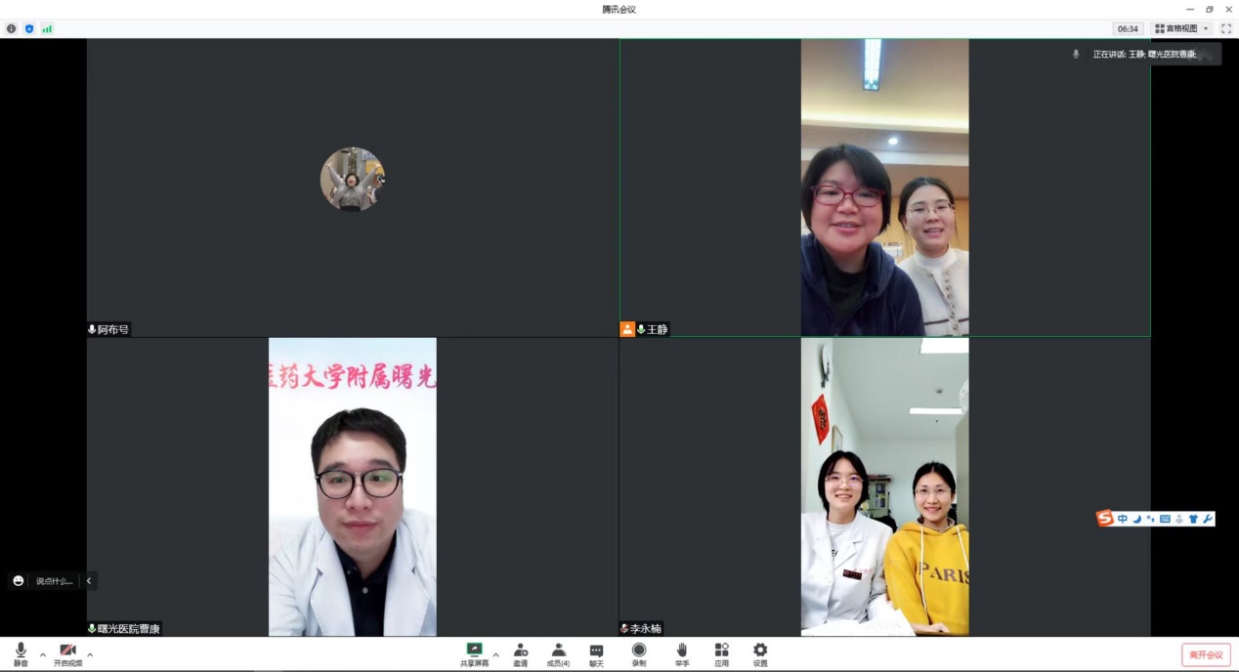This screenshot has width=1239, height=672.
Task: Open the chat (聊天) window
Action: point(596,653)
